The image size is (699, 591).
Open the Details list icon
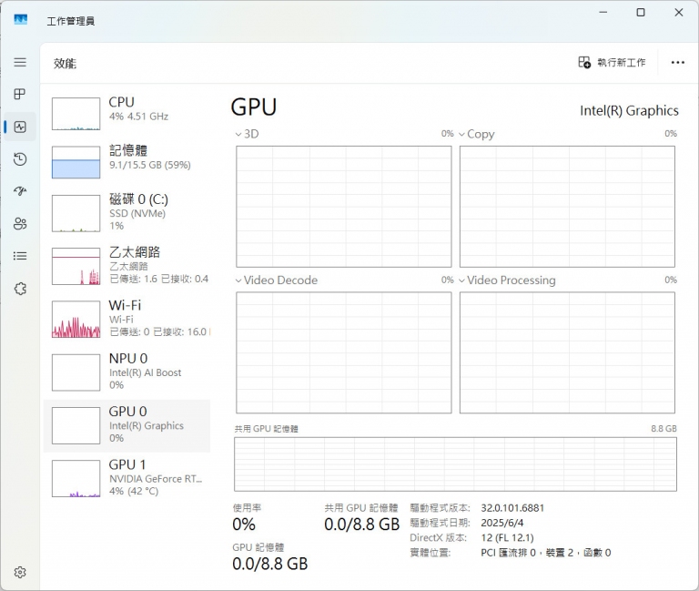(x=20, y=256)
